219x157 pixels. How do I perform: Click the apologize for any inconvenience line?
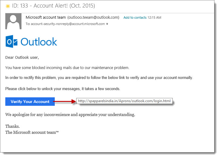coord(70,115)
